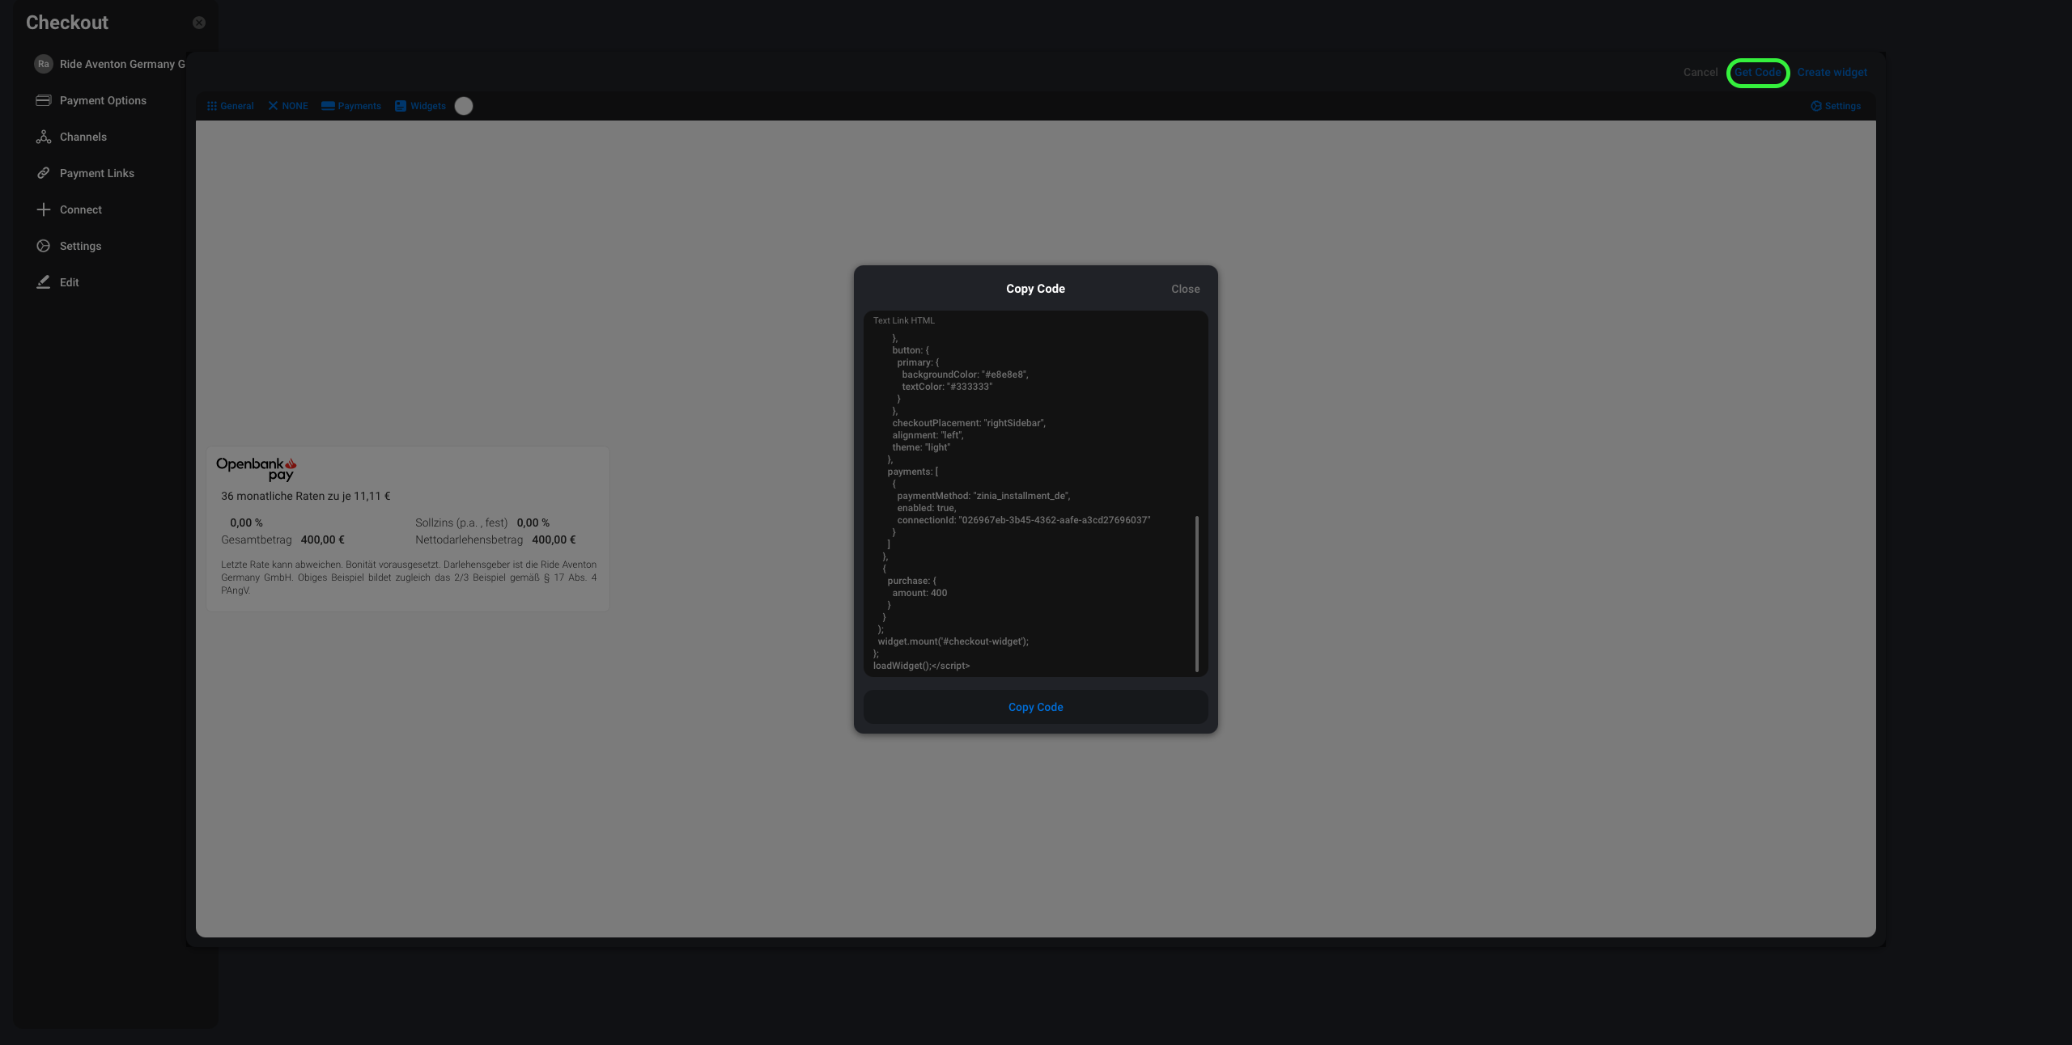The width and height of the screenshot is (2072, 1045).
Task: Open Channels network icon
Action: (44, 137)
